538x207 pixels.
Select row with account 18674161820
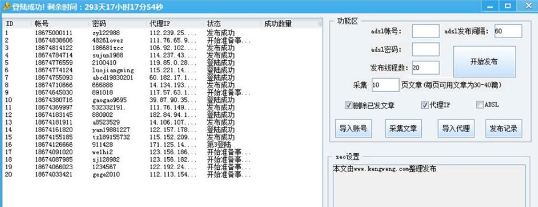click(162, 130)
